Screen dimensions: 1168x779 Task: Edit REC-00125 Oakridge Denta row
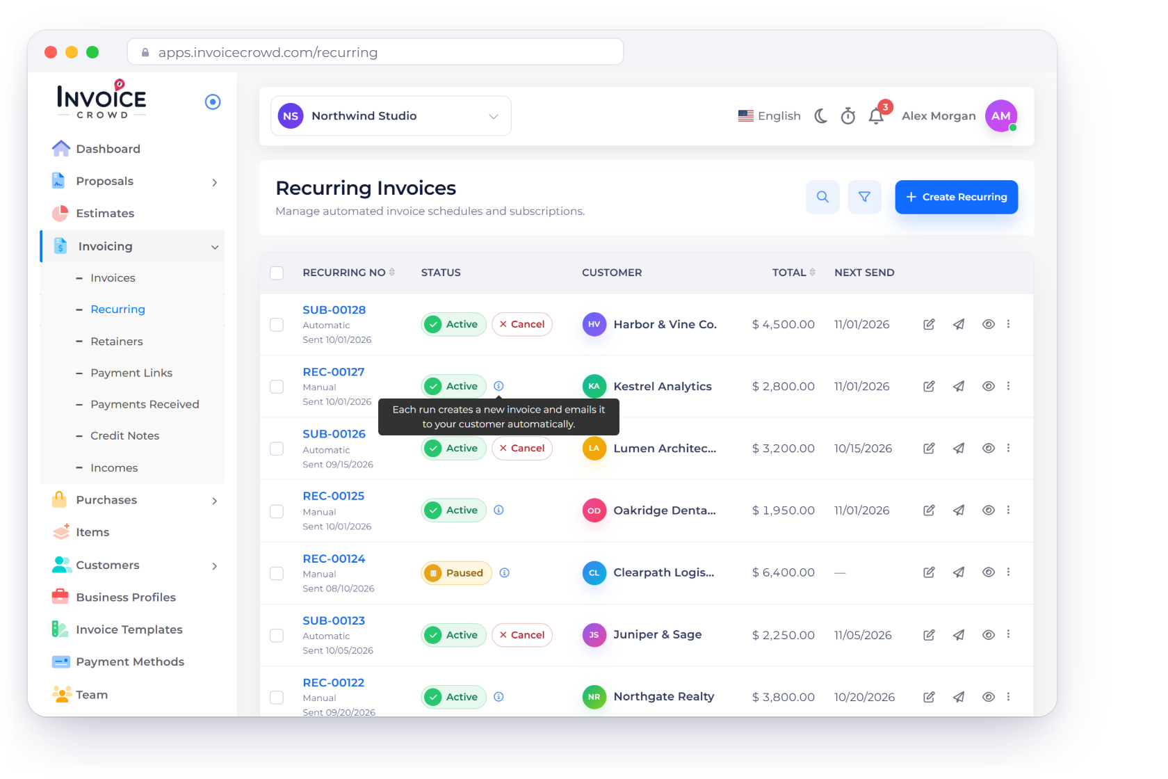tap(929, 510)
